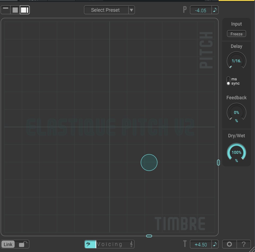The height and width of the screenshot is (252, 255).
Task: Click the note icon beside pitch value
Action: click(x=215, y=10)
